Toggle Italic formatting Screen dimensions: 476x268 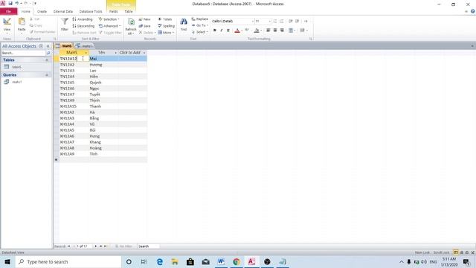222,31
